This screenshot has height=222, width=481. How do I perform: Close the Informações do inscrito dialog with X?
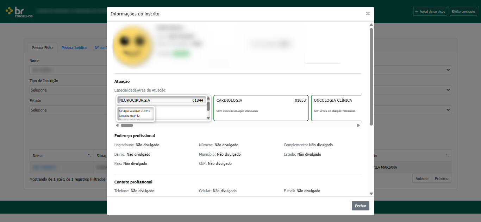pos(368,14)
